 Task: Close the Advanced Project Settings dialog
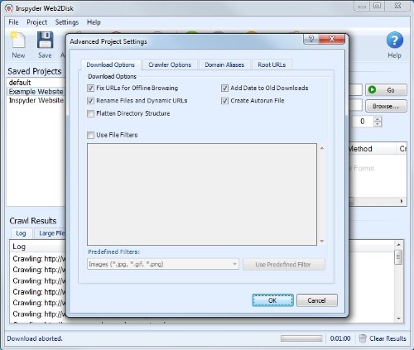click(x=332, y=39)
